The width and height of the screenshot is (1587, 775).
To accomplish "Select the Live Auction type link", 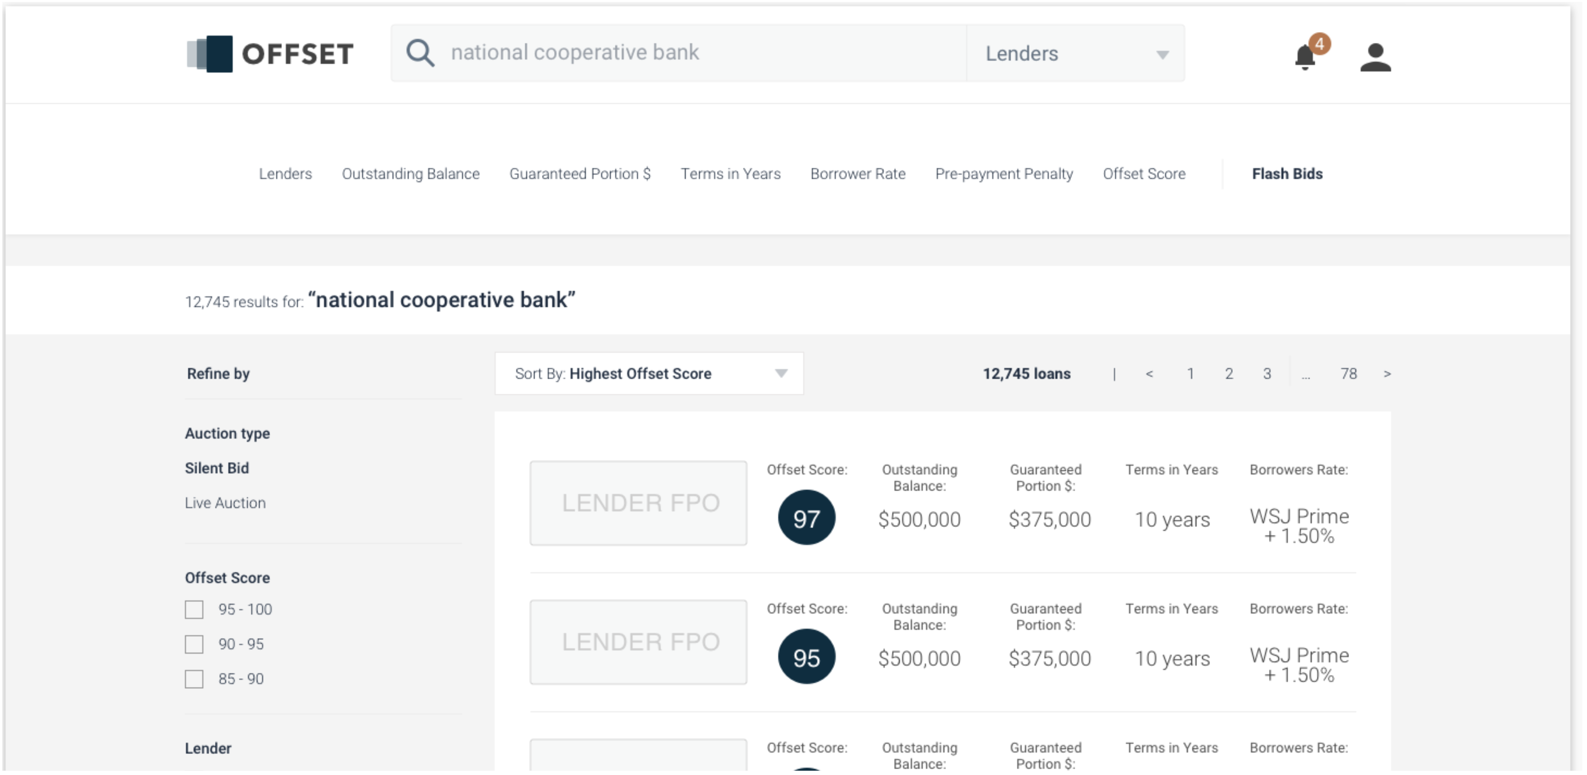I will click(225, 503).
